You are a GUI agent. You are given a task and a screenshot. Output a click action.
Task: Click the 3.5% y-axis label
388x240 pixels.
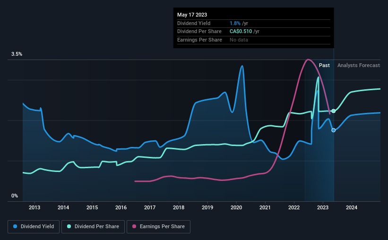(17, 54)
